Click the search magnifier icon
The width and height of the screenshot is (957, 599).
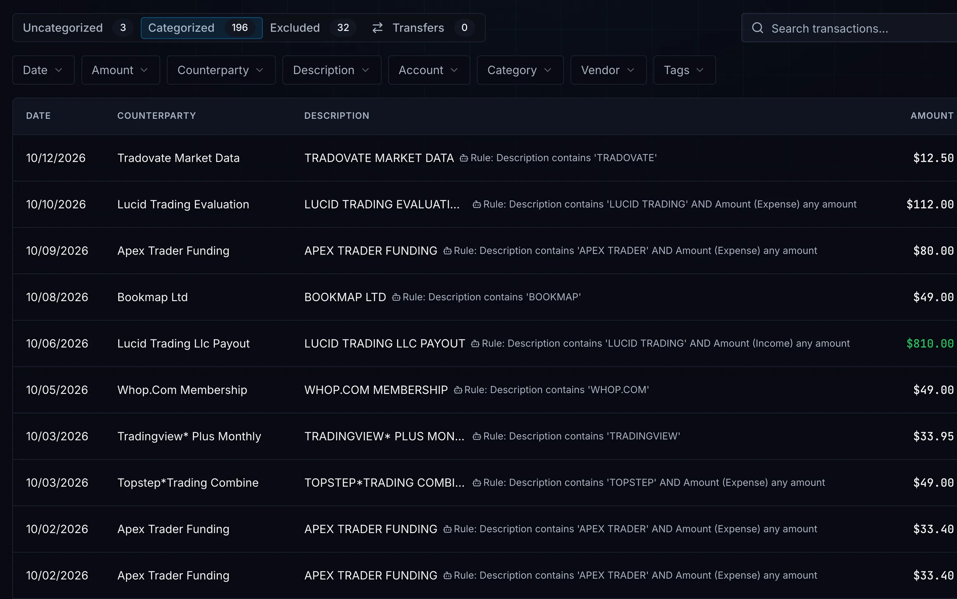[757, 28]
